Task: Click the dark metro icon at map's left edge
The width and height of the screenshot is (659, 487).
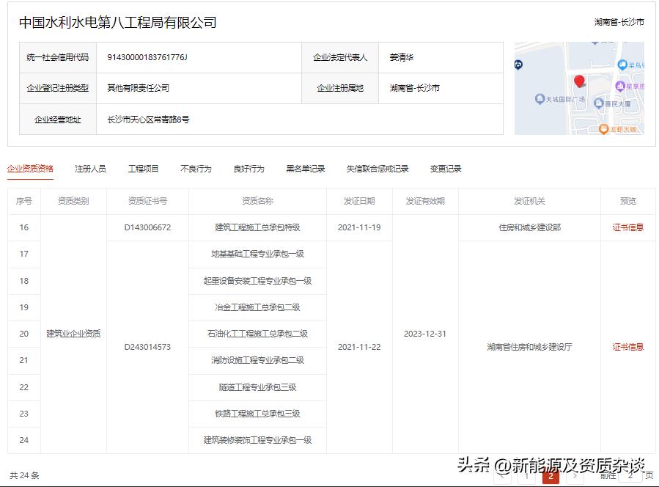Action: (518, 65)
